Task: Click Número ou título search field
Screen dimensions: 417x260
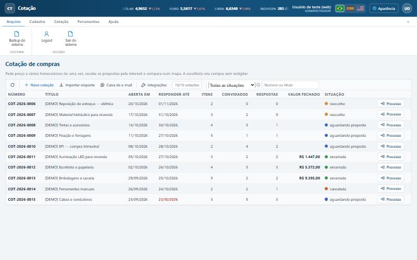Action: coord(290,85)
